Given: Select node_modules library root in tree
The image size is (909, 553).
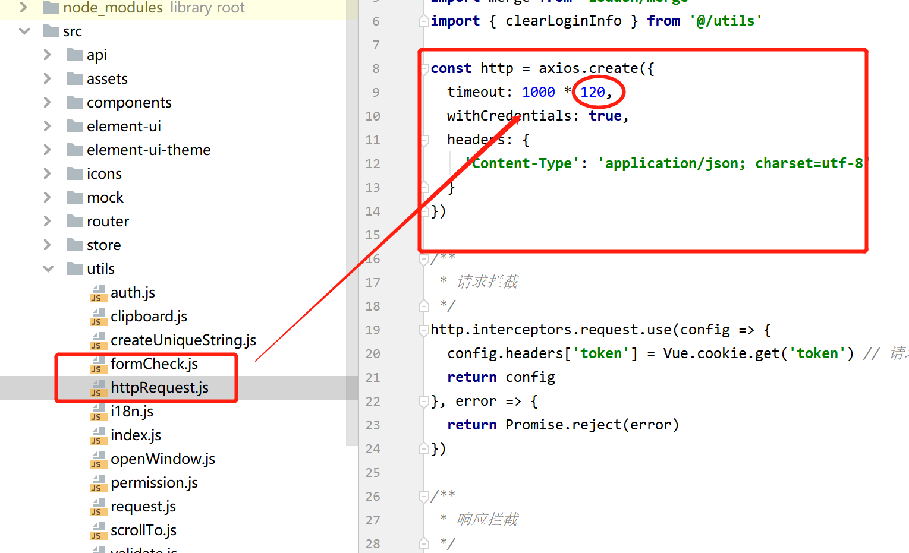Looking at the screenshot, I should click(154, 7).
